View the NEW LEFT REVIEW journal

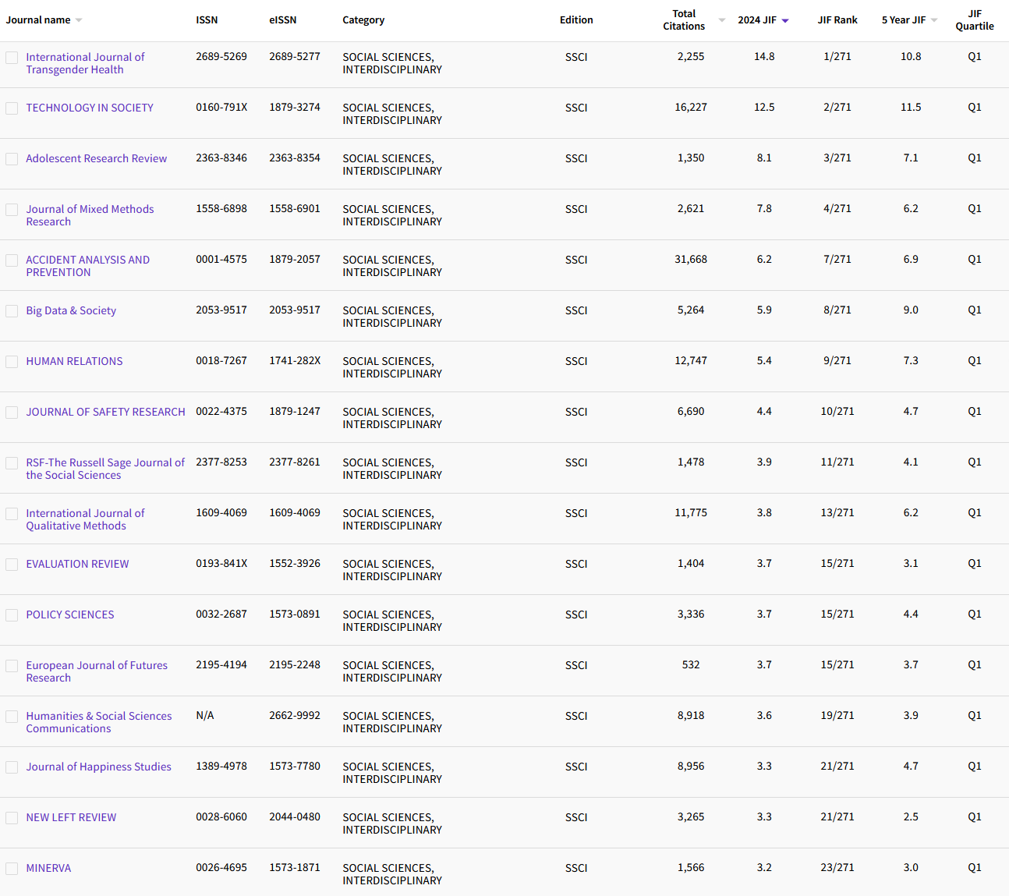71,817
